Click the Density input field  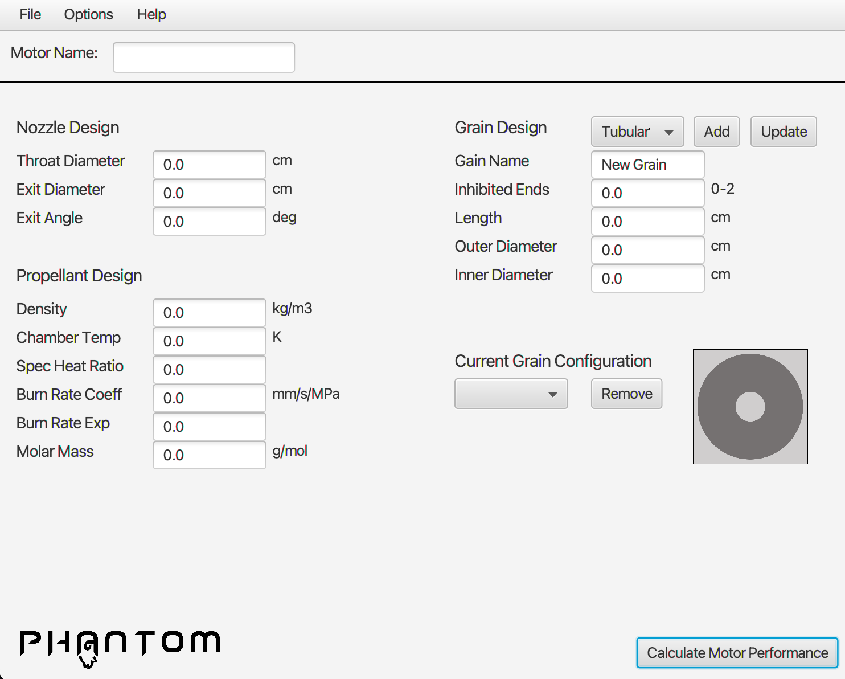coord(210,313)
